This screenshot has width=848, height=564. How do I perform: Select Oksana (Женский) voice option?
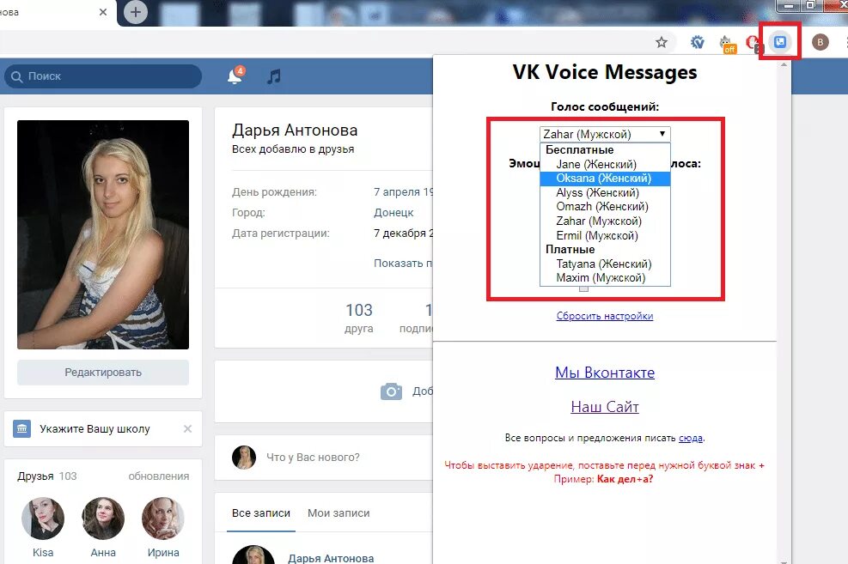coord(605,179)
